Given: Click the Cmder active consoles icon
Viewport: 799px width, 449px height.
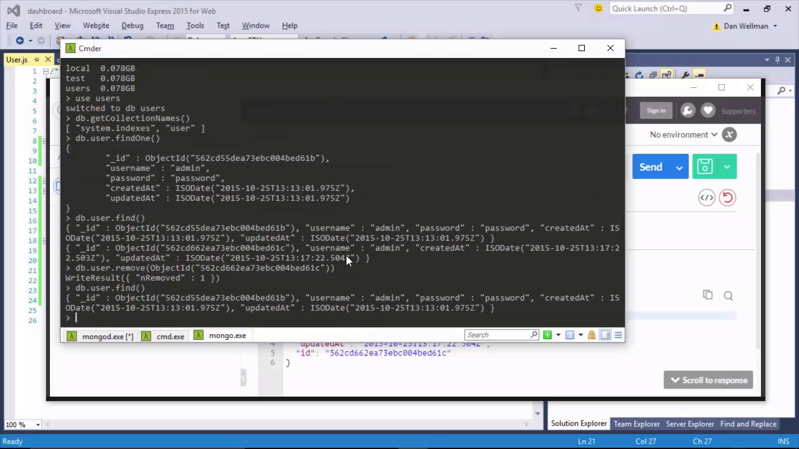Looking at the screenshot, I should click(x=570, y=336).
